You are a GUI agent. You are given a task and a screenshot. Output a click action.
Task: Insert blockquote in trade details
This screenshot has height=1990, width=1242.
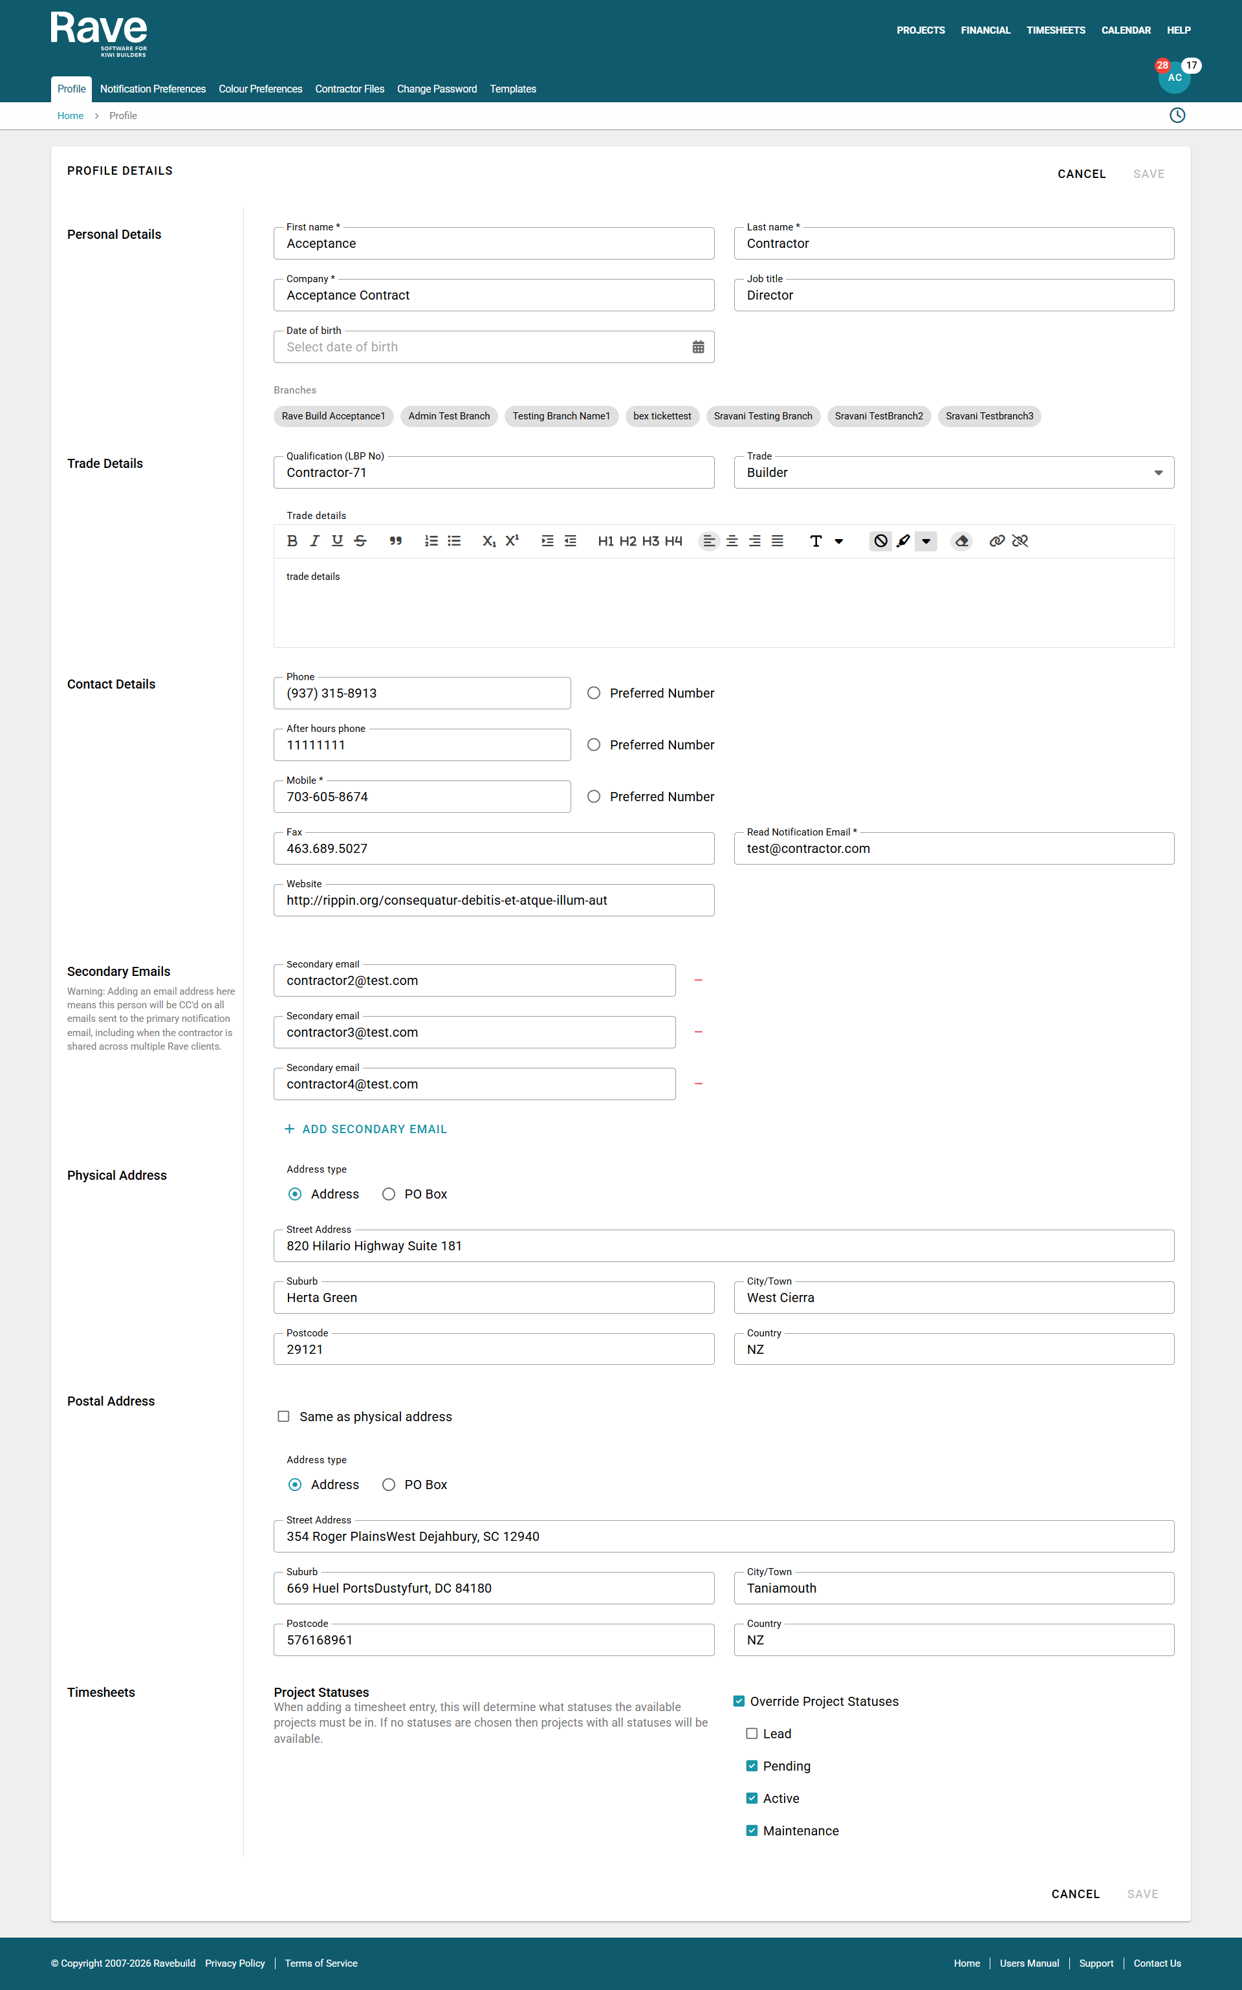395,540
